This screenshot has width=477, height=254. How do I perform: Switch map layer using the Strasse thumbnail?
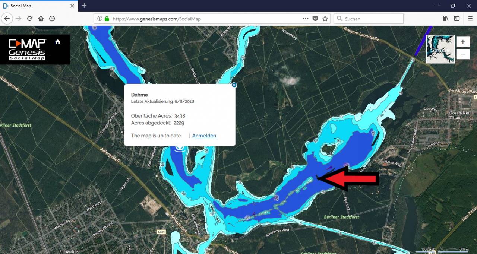[x=440, y=49]
